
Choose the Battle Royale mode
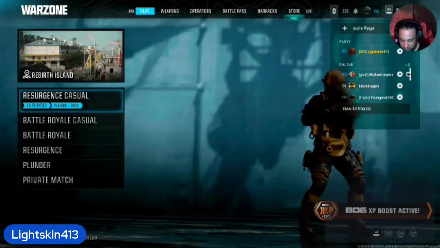71,135
